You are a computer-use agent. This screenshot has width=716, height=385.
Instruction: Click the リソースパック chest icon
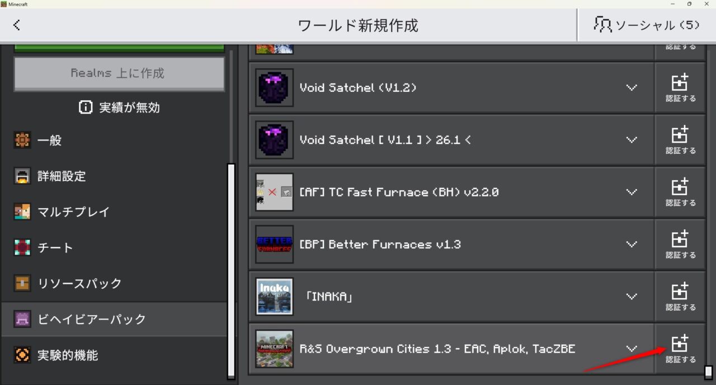point(22,284)
